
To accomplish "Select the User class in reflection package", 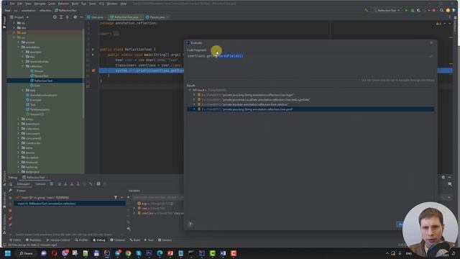I will (37, 86).
